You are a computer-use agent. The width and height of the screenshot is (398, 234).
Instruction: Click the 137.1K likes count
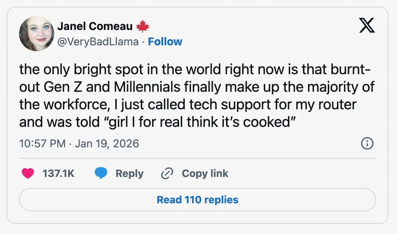pos(59,173)
